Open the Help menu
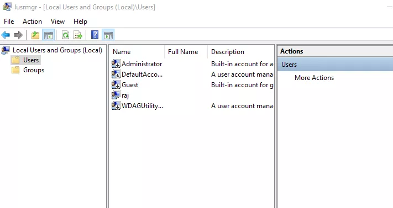Viewport: 393px width, 208px height. (x=81, y=22)
